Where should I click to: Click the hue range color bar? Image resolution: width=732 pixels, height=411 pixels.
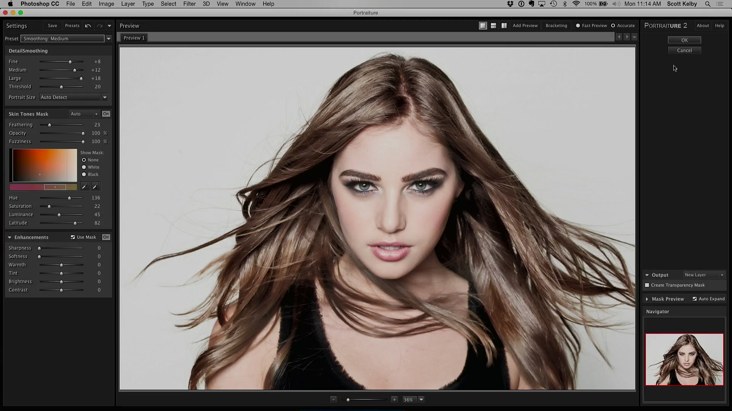coord(43,187)
